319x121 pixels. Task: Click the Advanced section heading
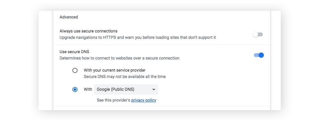pyautogui.click(x=69, y=17)
